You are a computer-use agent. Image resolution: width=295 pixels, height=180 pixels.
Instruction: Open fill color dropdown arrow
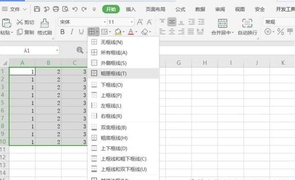tap(123, 32)
